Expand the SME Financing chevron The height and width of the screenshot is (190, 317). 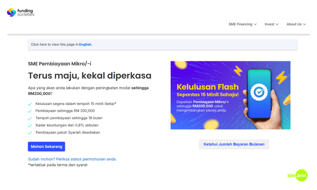click(255, 24)
